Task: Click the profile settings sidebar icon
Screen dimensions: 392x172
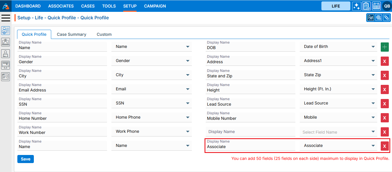Action: (5, 31)
